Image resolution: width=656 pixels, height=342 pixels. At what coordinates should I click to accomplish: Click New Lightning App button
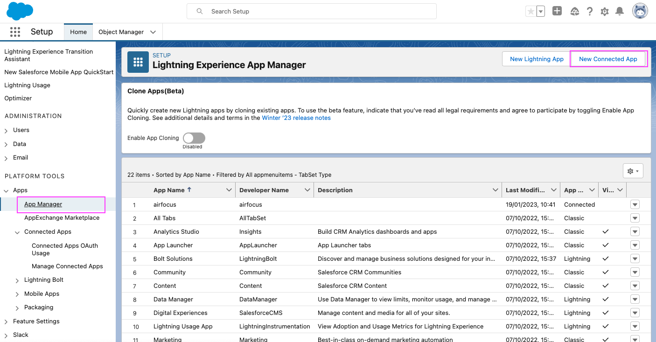(537, 59)
